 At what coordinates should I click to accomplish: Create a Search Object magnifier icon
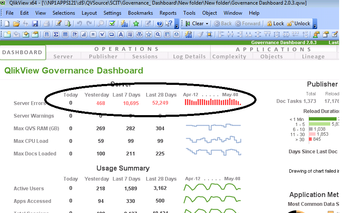(x=158, y=34)
